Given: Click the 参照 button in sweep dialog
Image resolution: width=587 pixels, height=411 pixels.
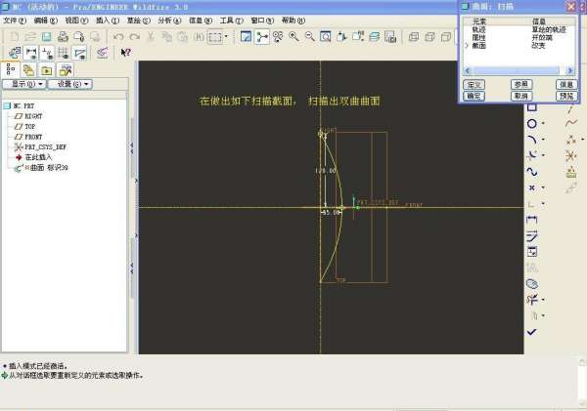Looking at the screenshot, I should [x=521, y=84].
